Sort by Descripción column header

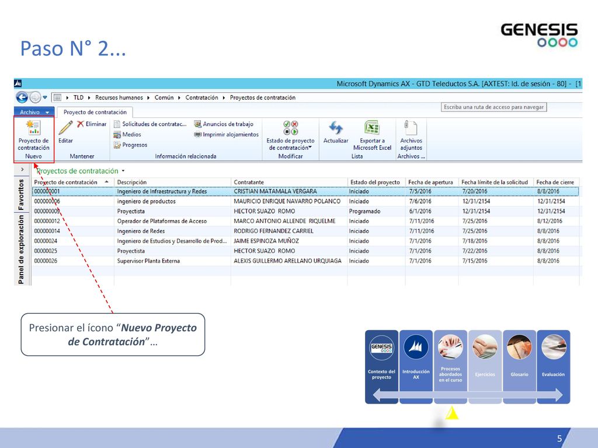click(172, 182)
